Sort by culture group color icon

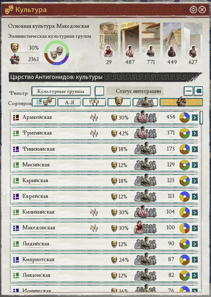[44, 102]
